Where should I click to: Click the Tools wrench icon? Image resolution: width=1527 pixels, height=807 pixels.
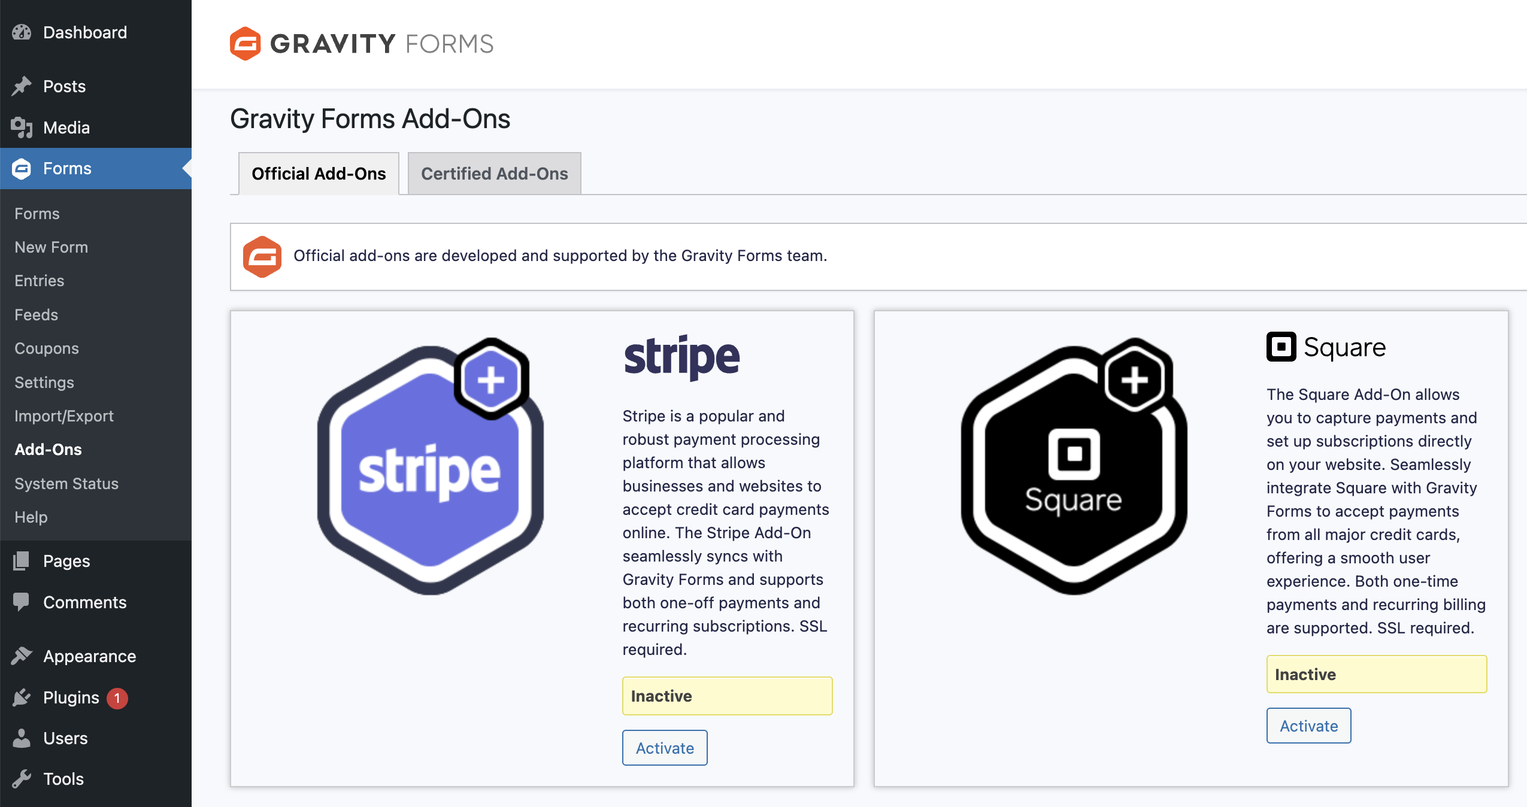(x=22, y=779)
